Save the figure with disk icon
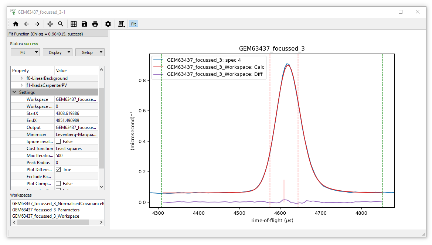The width and height of the screenshot is (432, 245). tap(84, 24)
